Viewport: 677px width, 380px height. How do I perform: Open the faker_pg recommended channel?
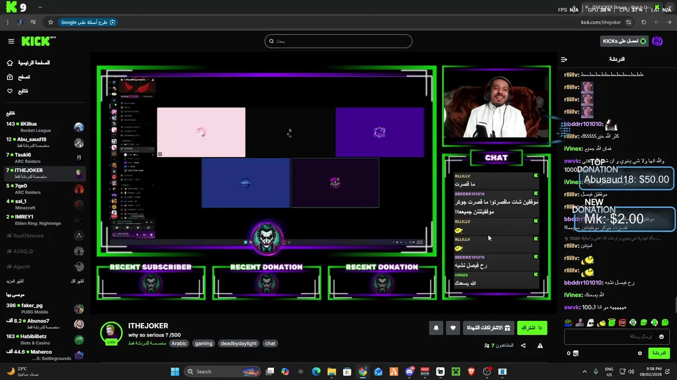pos(45,308)
